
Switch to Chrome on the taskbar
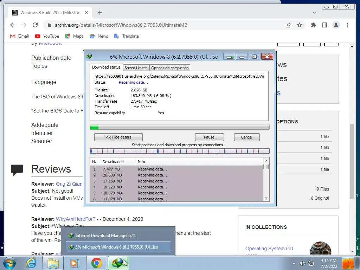point(96,263)
